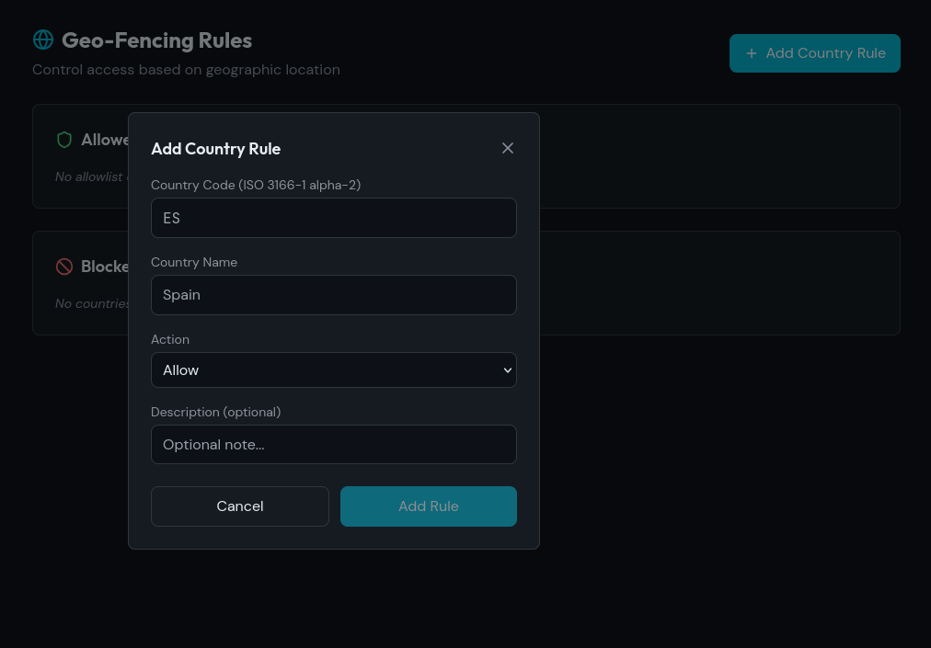Click the globe icon beside Geo-Fencing Rules
This screenshot has height=648, width=931.
coord(43,40)
